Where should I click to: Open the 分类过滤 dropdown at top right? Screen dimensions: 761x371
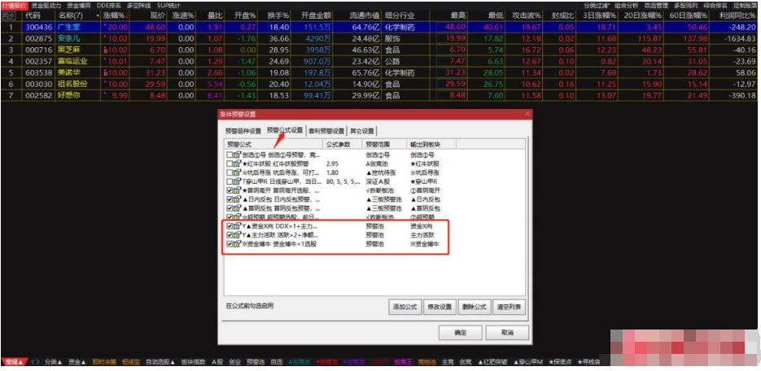click(598, 5)
